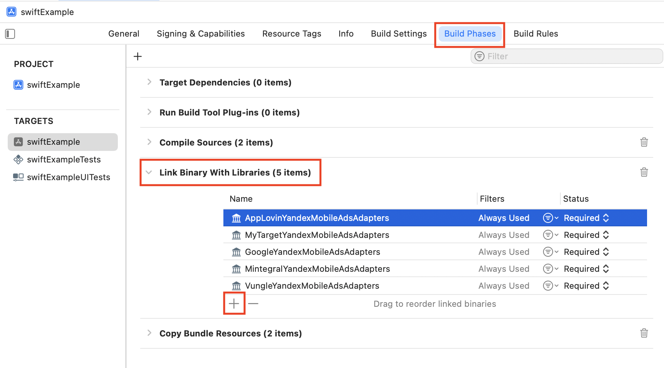
Task: Remove selected library with the minus button
Action: point(253,304)
